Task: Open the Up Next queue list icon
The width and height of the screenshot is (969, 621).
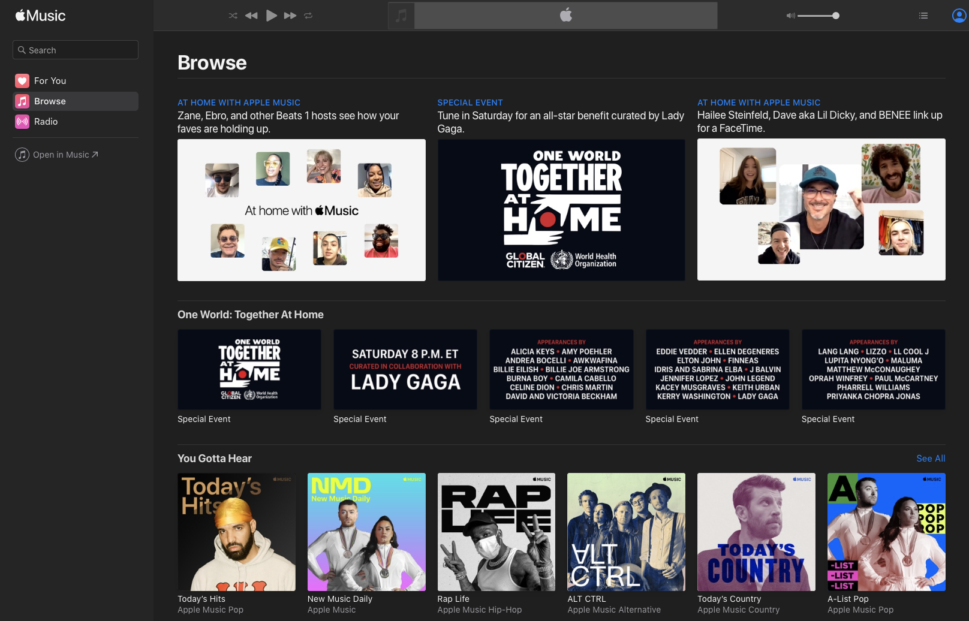Action: tap(923, 16)
